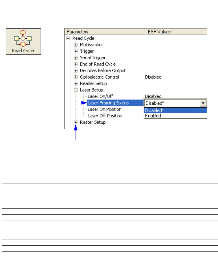The image size is (218, 270).
Task: Expand the Serial Trigger node
Action: point(76,58)
